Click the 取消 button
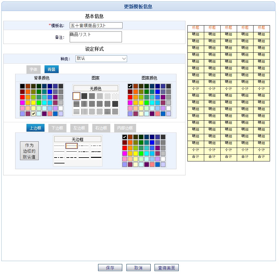Screen dimensions: 280x274 click(138, 268)
